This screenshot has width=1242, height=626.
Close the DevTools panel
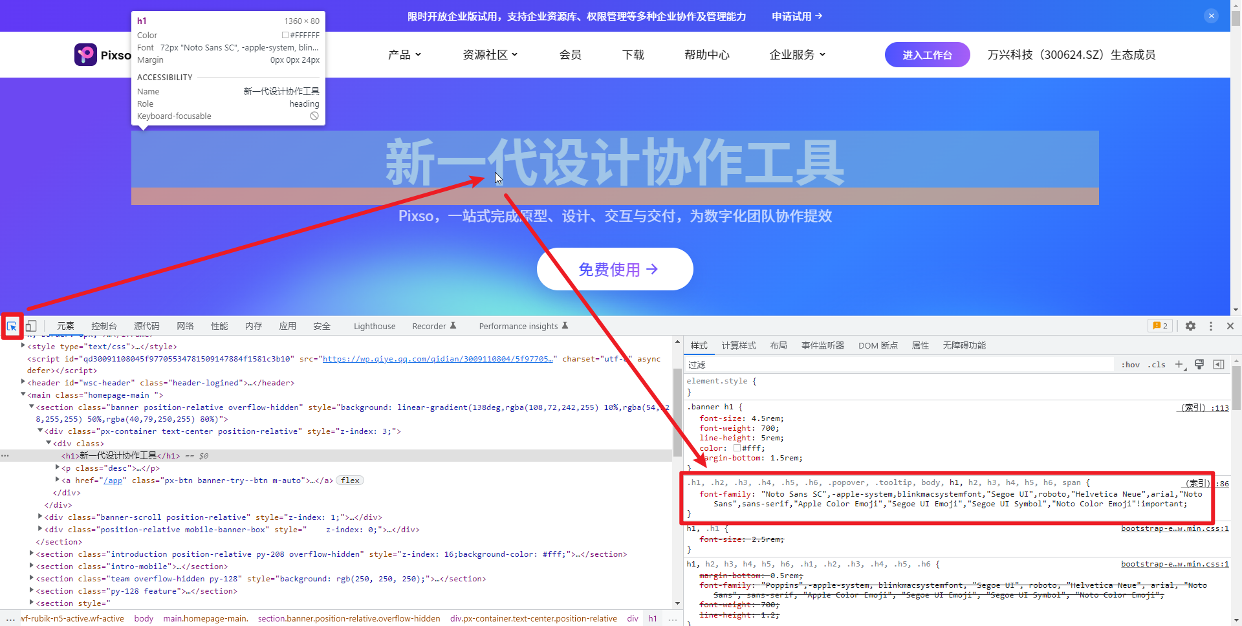(1230, 326)
